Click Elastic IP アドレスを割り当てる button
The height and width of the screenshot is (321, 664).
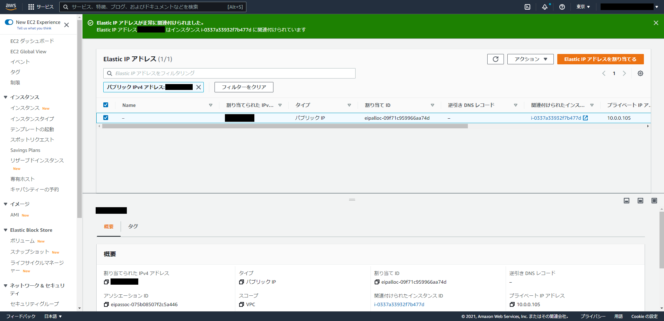tap(600, 59)
